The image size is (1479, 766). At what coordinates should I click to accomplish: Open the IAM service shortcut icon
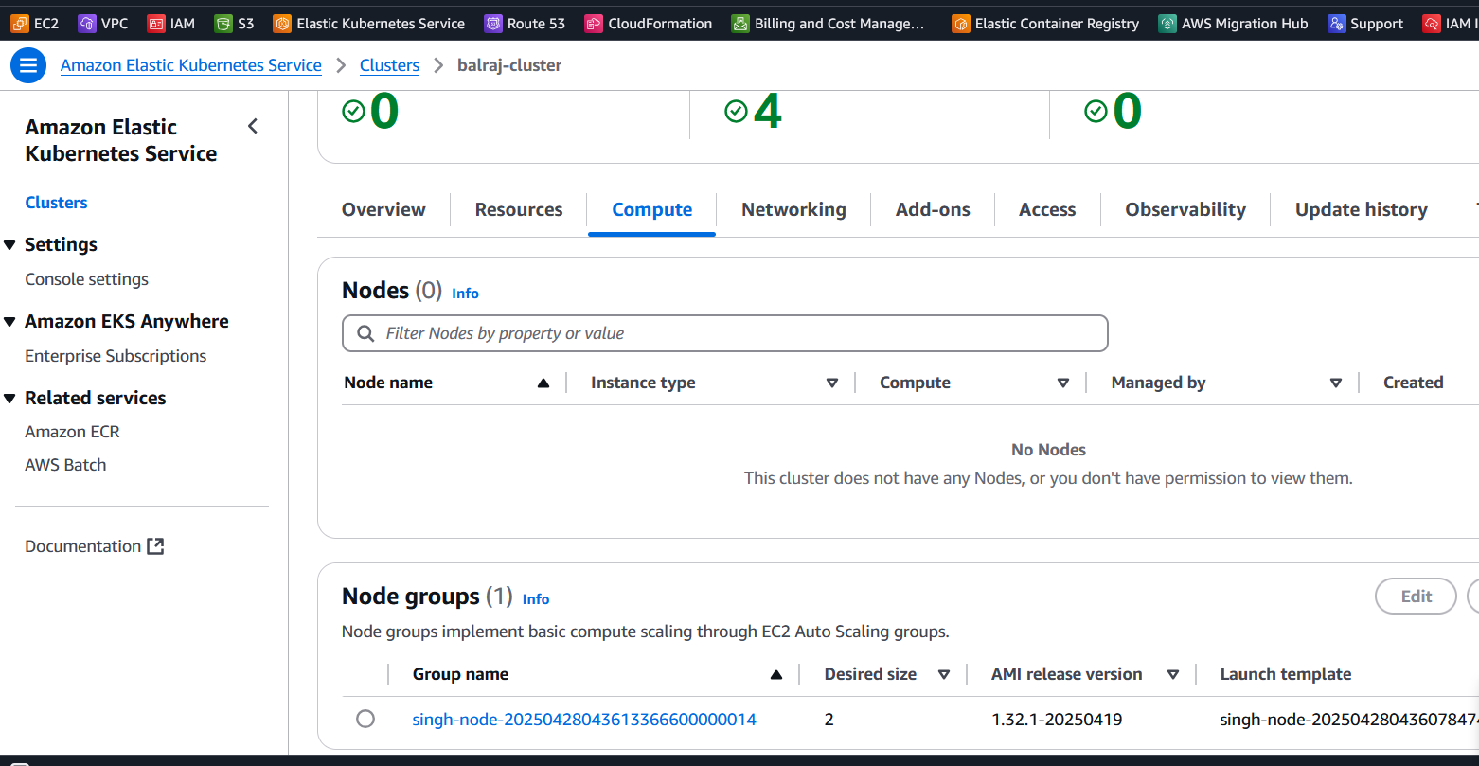[x=156, y=24]
